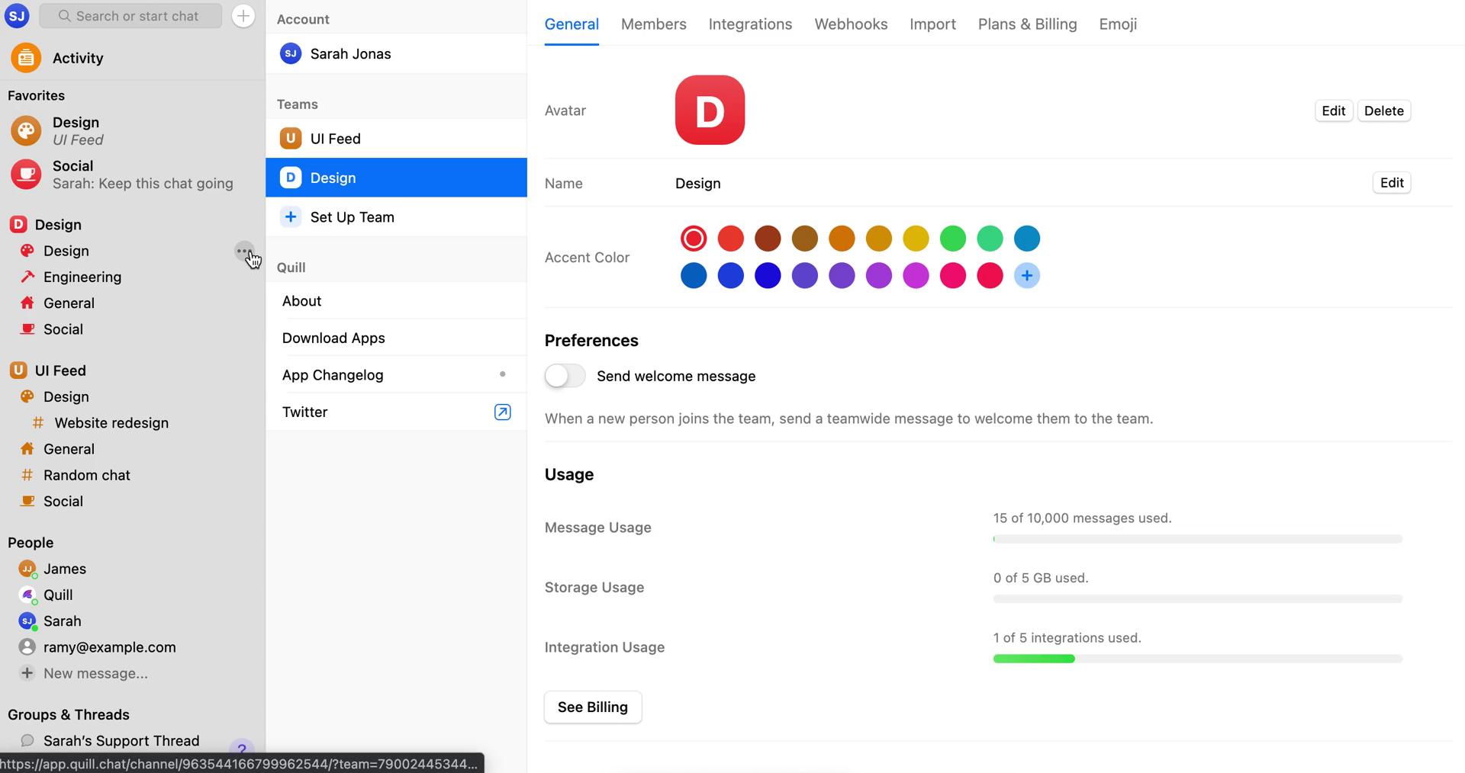1465x773 pixels.
Task: Click the New message plus icon
Action: click(27, 673)
